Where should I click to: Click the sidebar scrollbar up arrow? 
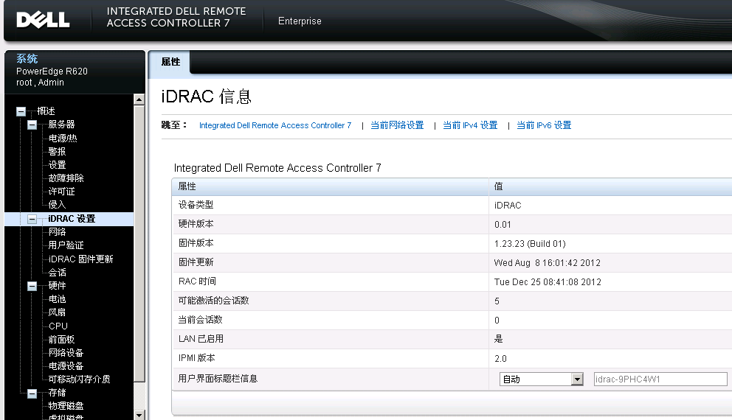click(139, 99)
